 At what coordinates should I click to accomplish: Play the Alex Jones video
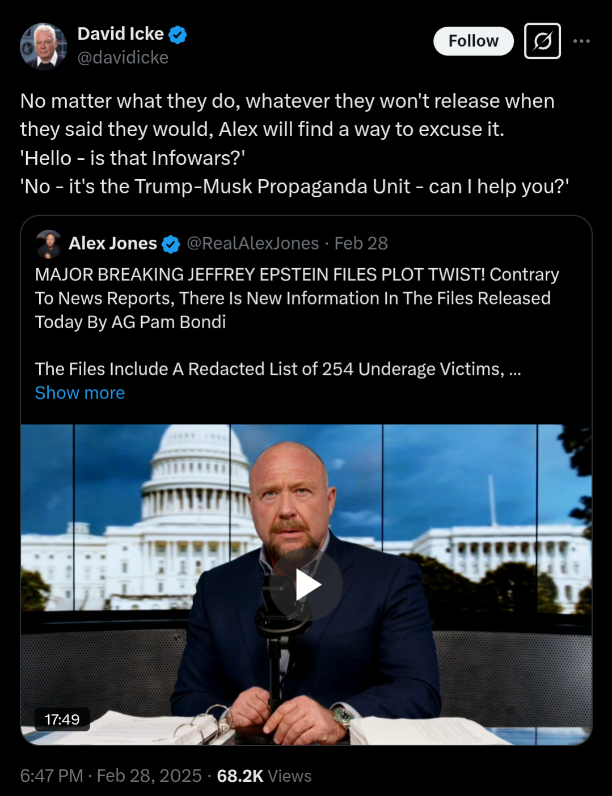click(x=306, y=585)
